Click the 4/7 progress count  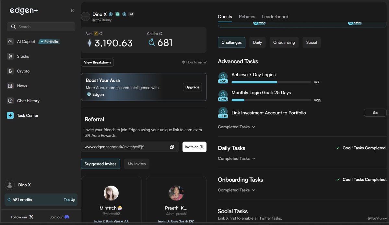point(316,82)
